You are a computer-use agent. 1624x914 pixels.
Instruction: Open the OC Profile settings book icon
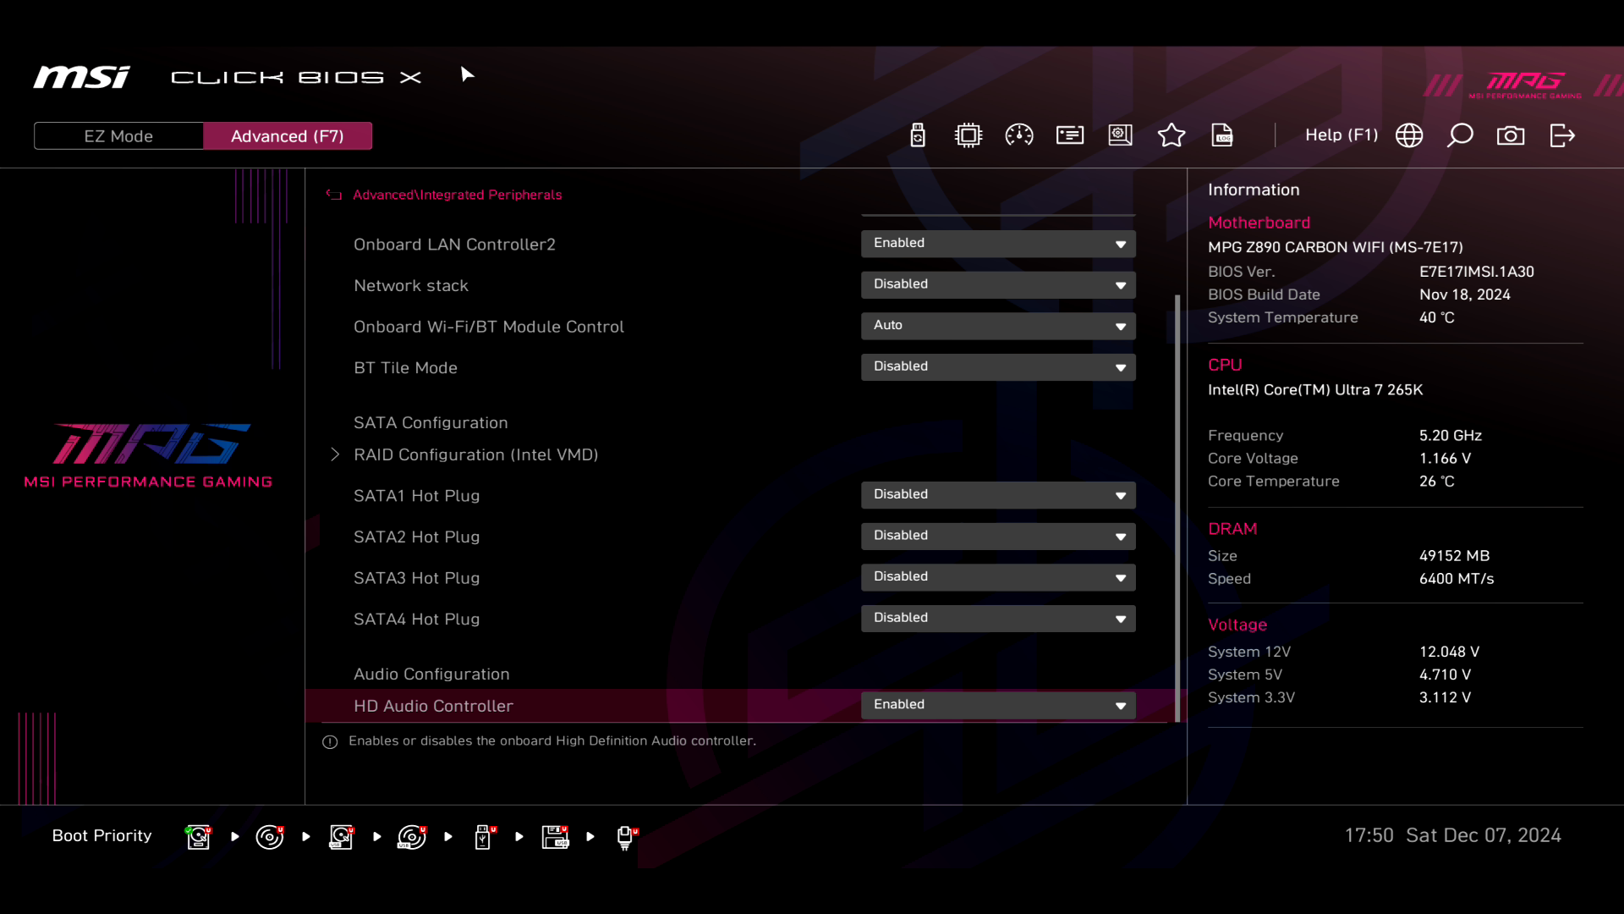[1120, 135]
